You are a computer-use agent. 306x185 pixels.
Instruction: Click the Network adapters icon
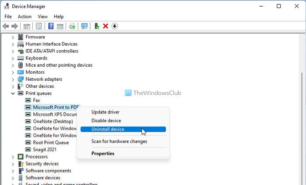[21, 79]
